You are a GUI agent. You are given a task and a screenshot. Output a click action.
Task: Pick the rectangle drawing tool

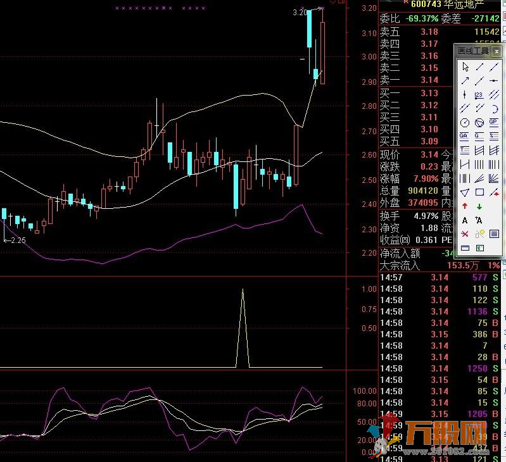click(479, 192)
